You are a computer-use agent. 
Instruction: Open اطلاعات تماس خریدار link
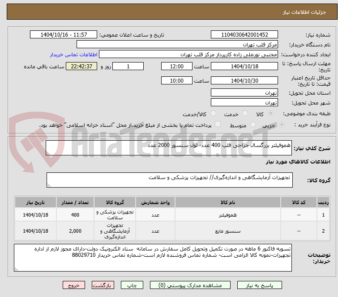point(74,54)
